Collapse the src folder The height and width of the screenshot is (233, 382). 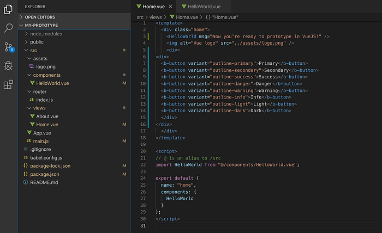[x=33, y=50]
